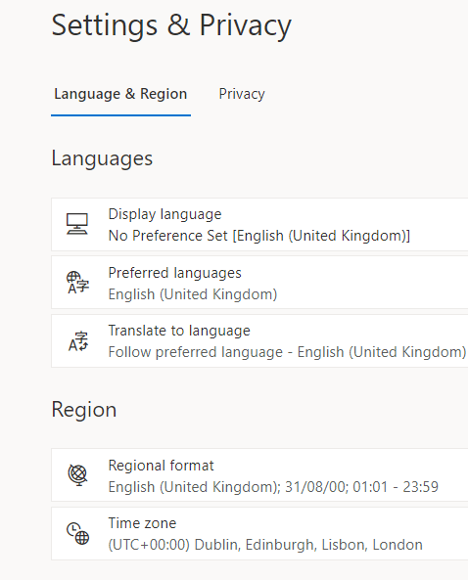Screen dimensions: 468x580
Task: Select the Language & Region tab
Action: tap(120, 94)
